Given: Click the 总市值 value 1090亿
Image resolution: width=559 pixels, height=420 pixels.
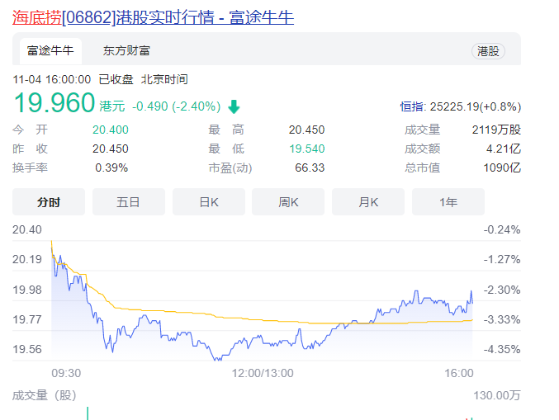Looking at the screenshot, I should [x=502, y=168].
